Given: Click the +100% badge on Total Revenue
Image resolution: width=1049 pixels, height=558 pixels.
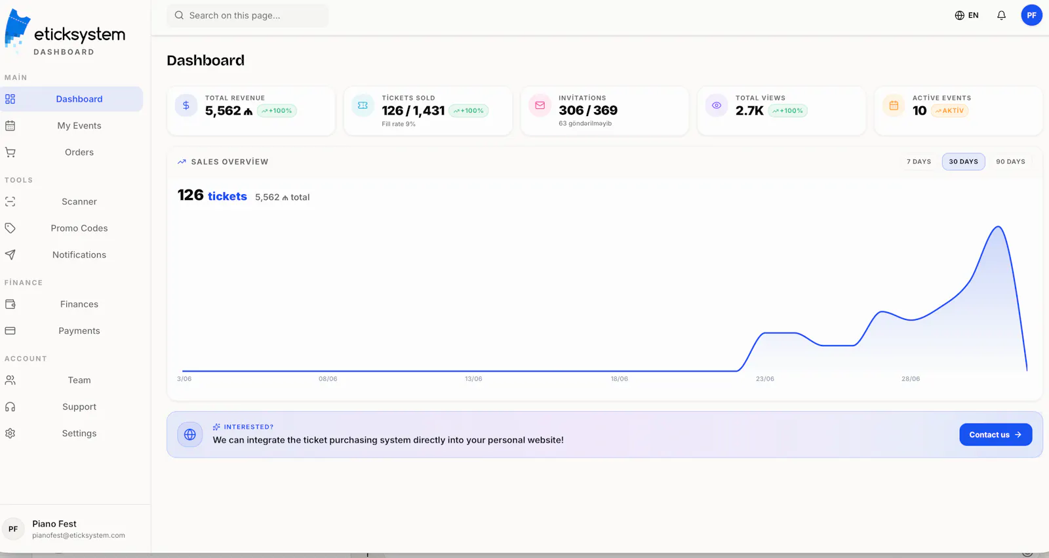Looking at the screenshot, I should point(277,111).
